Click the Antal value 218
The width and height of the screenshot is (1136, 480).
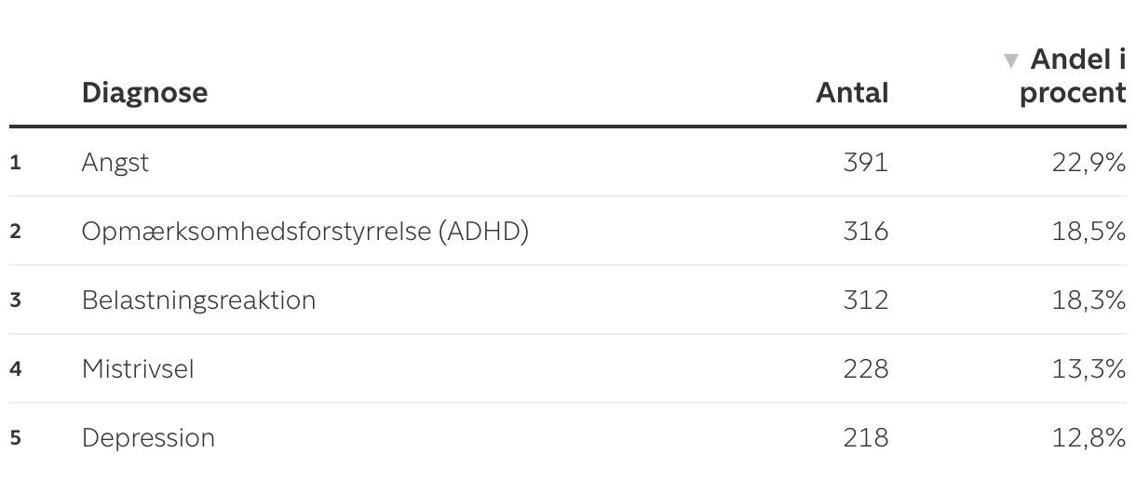click(x=865, y=438)
